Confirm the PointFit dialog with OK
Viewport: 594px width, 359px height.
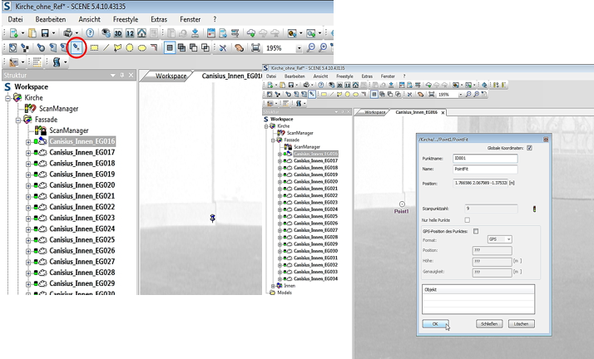point(435,324)
